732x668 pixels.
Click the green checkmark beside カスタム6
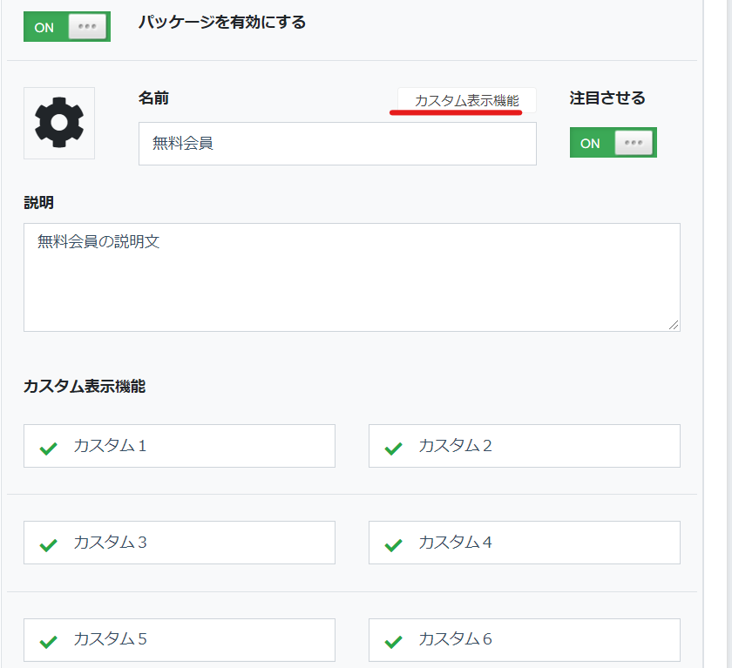point(393,642)
